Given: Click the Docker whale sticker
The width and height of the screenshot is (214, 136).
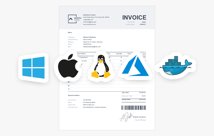Looking at the screenshot, I should [175, 66].
